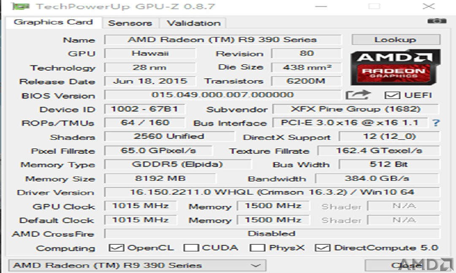456x273 pixels.
Task: Click the Driver Version field
Action: (272, 192)
